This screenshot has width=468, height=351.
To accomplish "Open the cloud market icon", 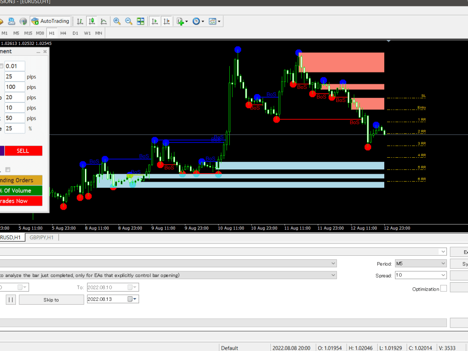I will point(11,21).
